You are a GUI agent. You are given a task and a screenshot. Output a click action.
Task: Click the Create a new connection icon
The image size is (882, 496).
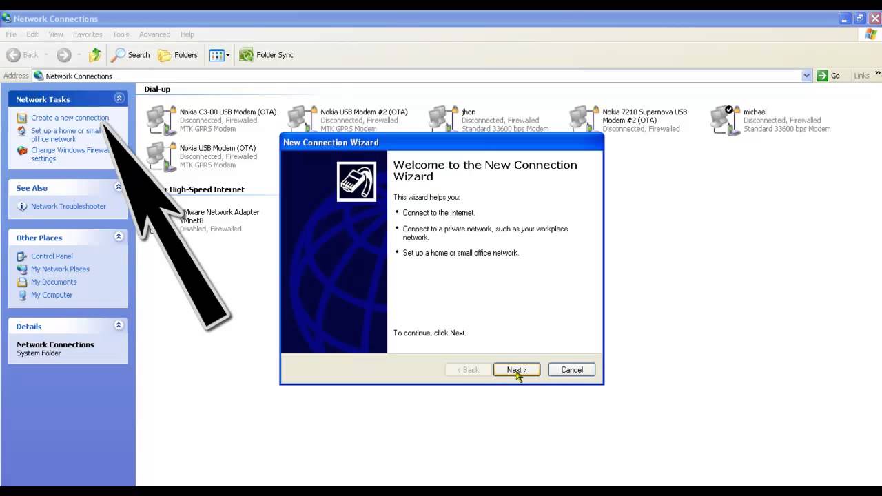point(22,118)
